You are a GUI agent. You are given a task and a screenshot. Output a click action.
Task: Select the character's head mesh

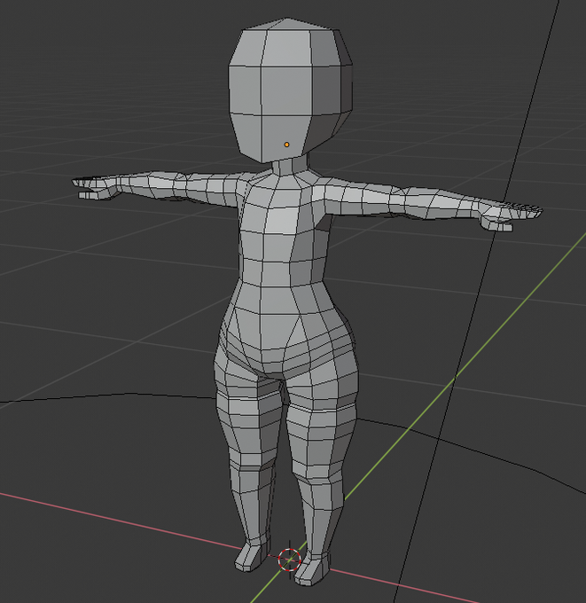tap(290, 90)
